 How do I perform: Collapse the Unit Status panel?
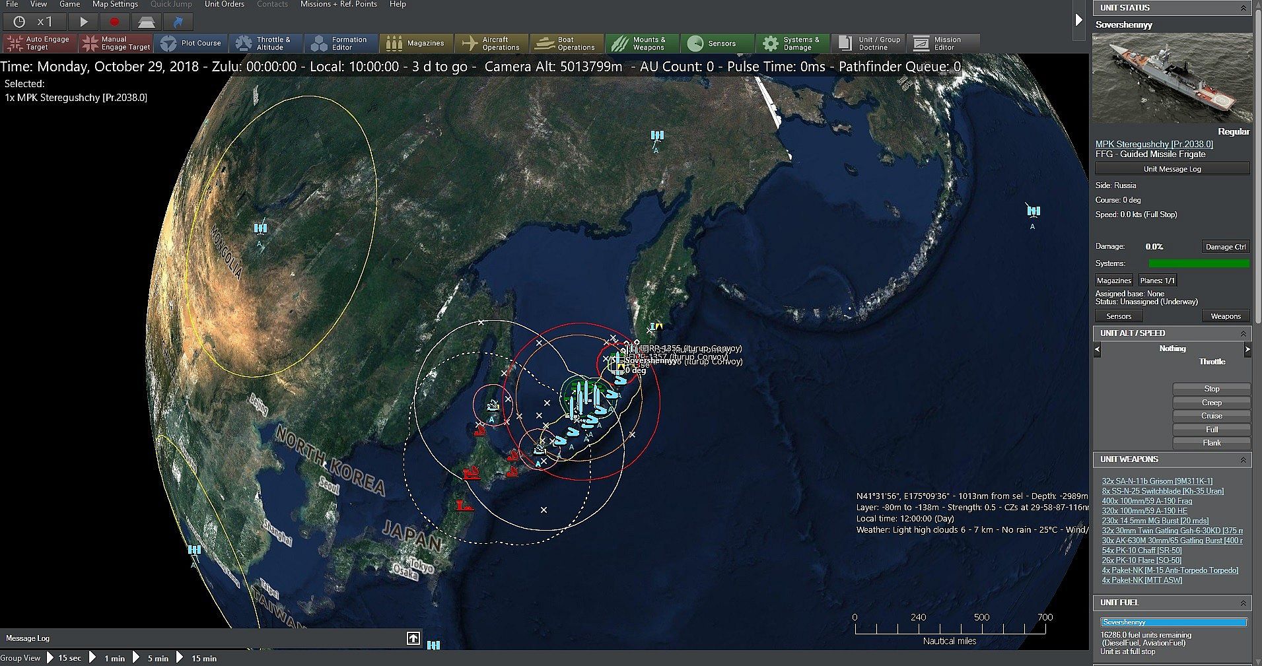[x=1243, y=8]
